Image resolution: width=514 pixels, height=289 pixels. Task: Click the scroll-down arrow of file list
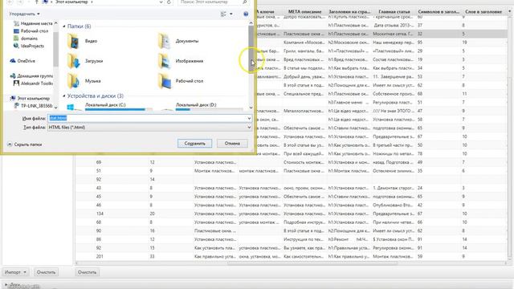pyautogui.click(x=251, y=108)
